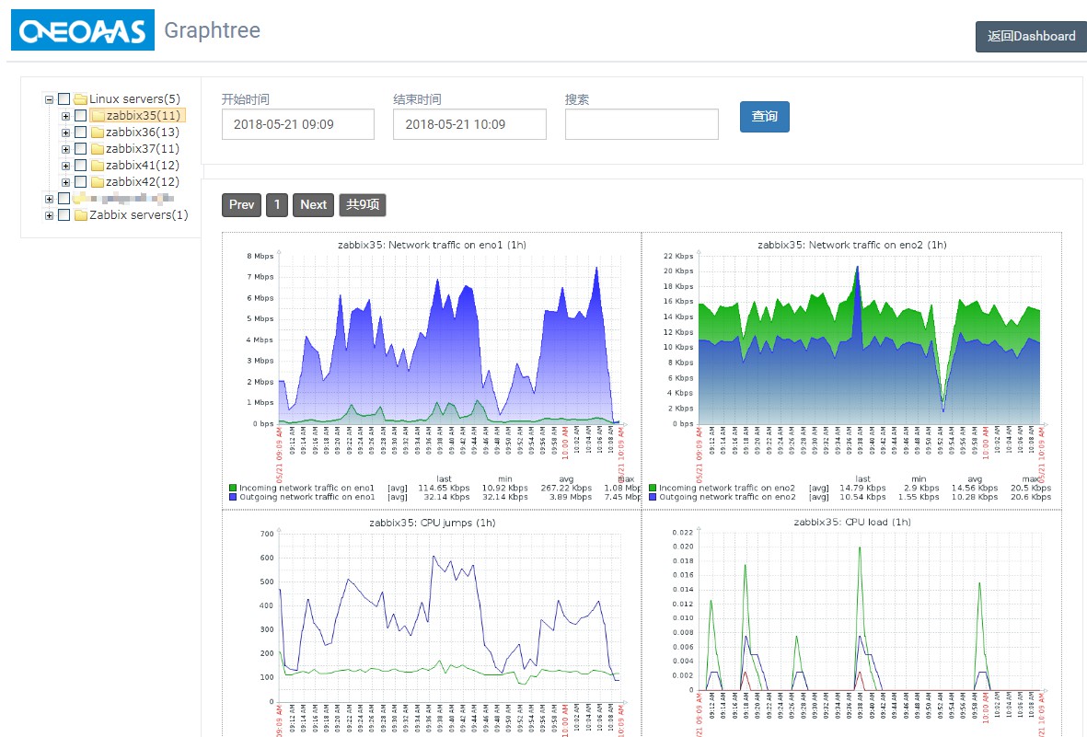Select zabbix41(12) in the tree

pos(142,166)
